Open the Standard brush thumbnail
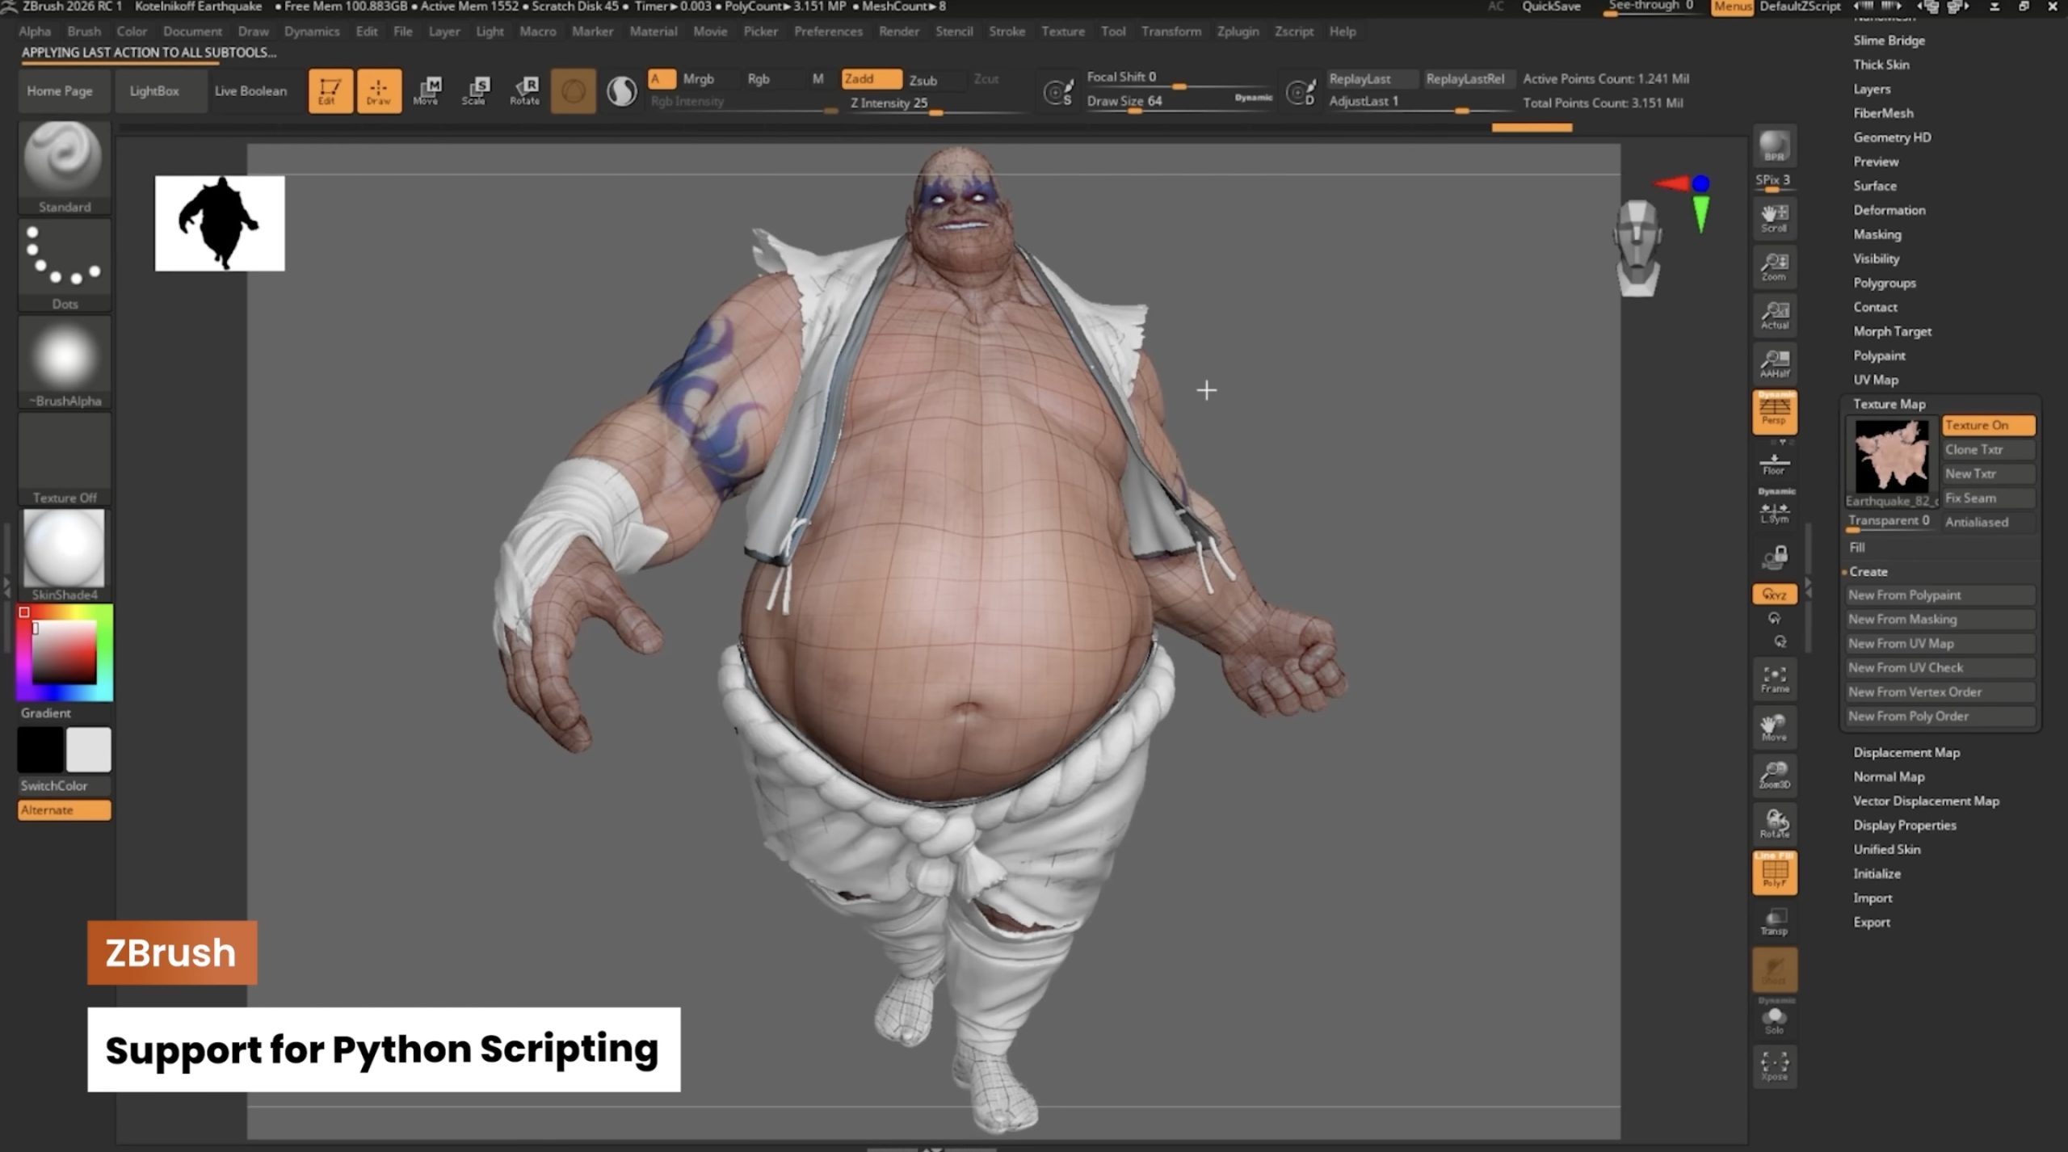Screen dimensions: 2068x1152 tap(65, 161)
